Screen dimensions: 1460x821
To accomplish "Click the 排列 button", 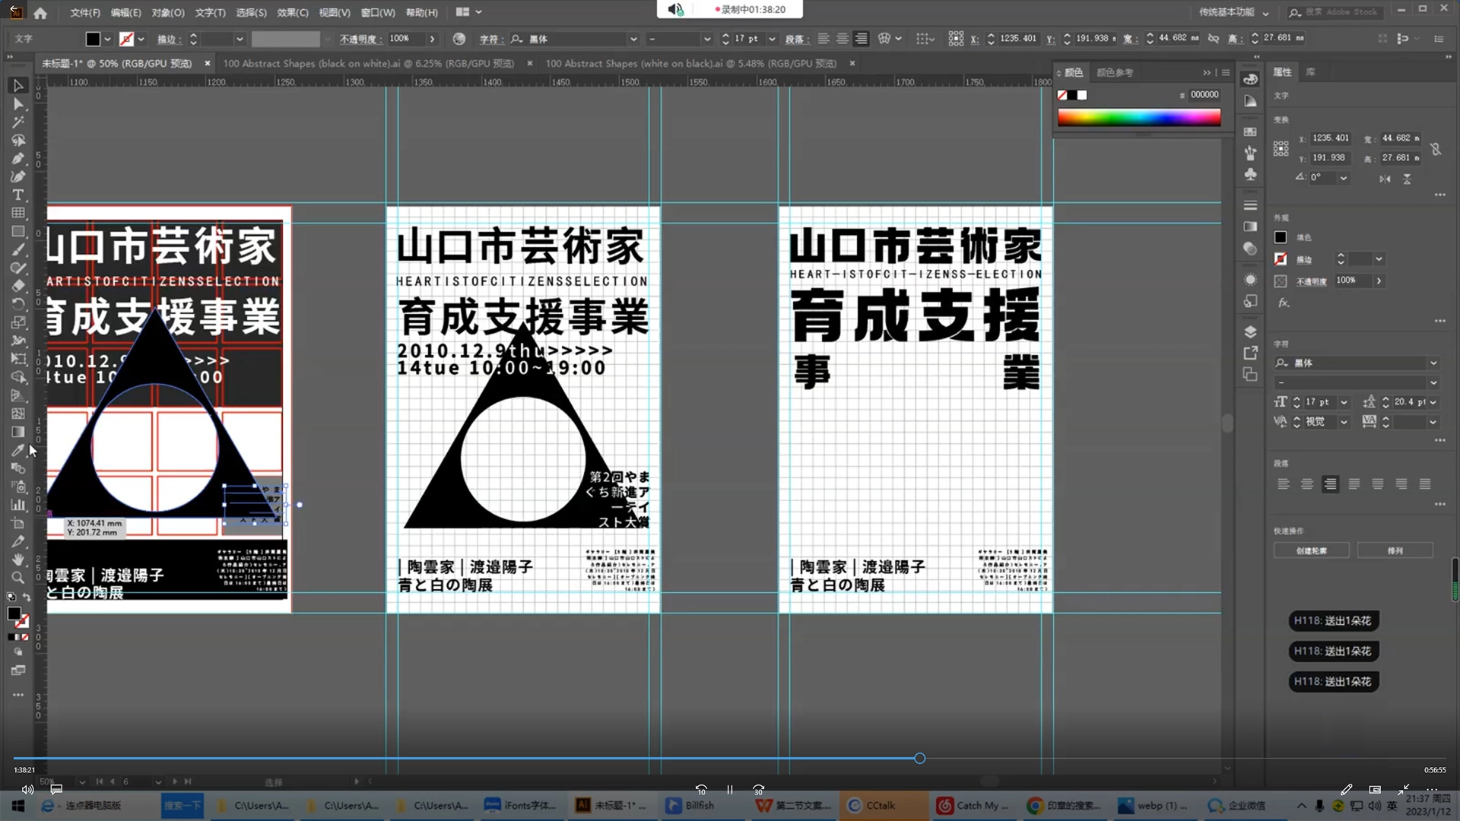I will pos(1395,550).
